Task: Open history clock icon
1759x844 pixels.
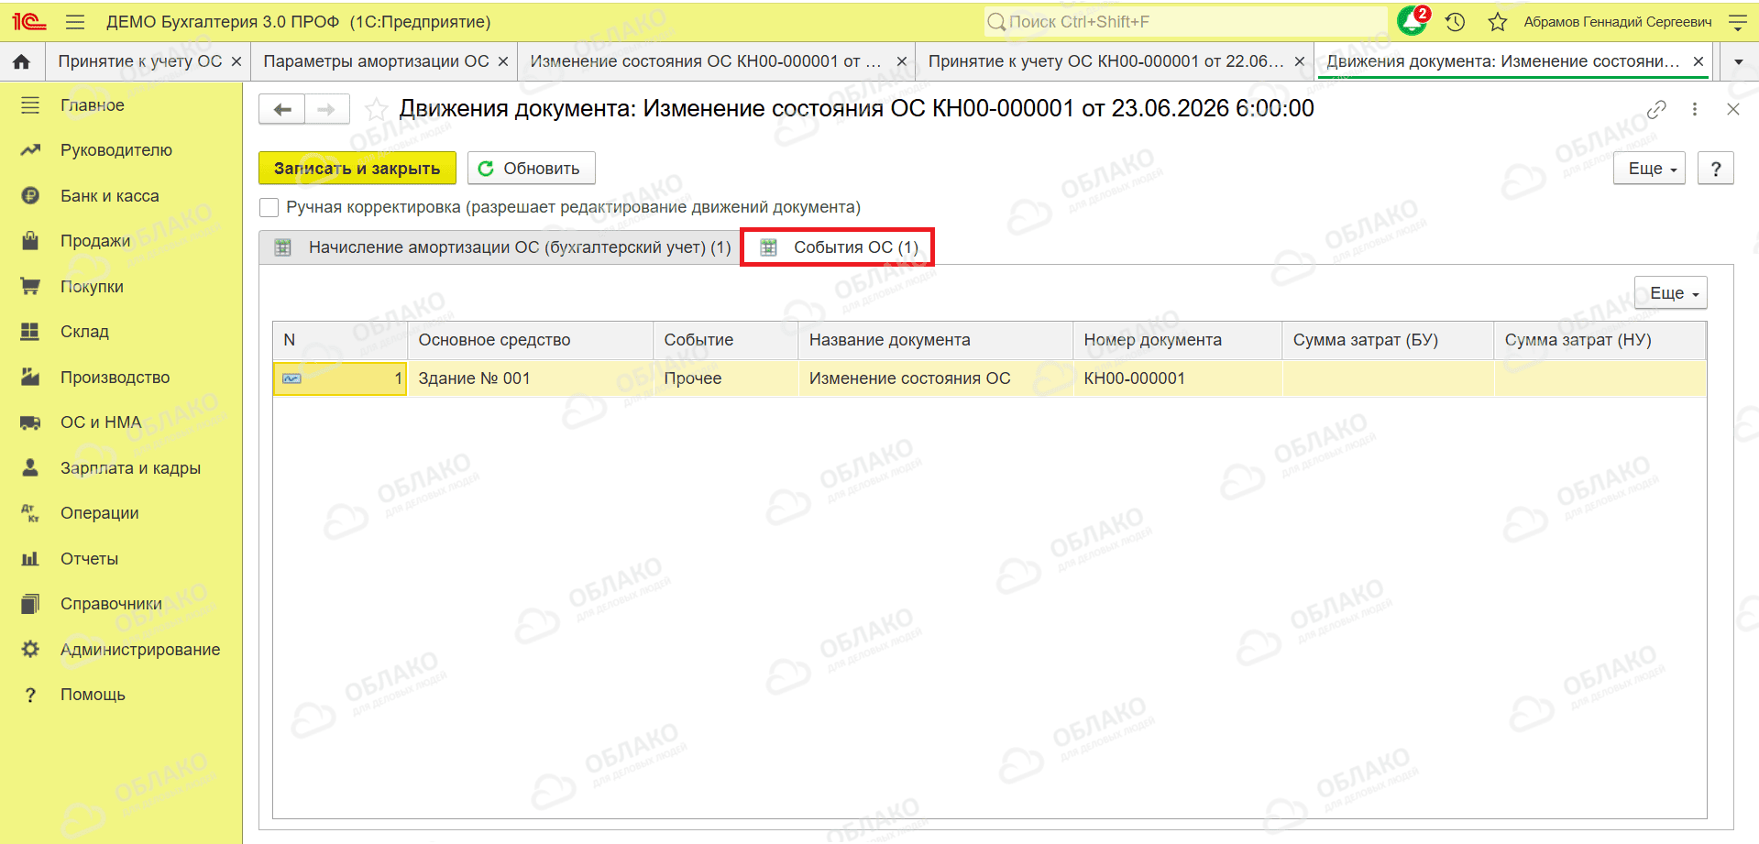Action: pos(1456,22)
